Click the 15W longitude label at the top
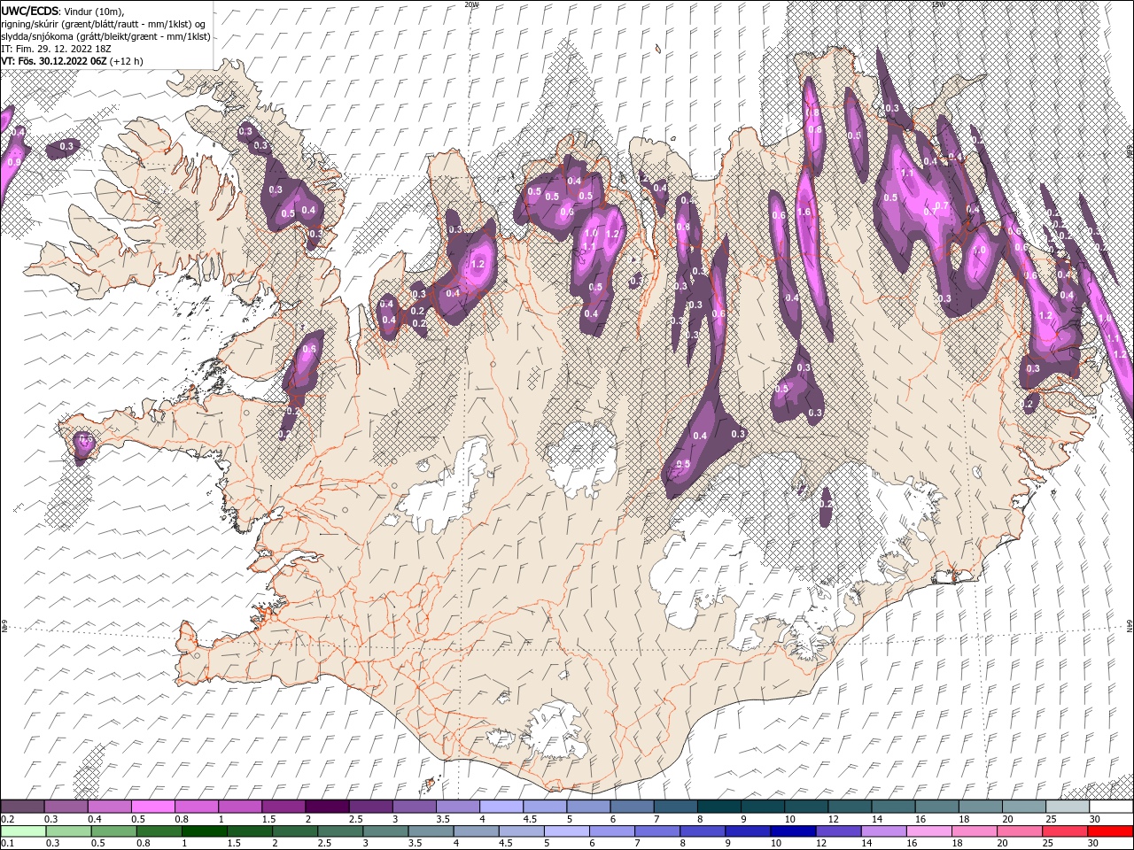Viewport: 1134px width, 850px height. tap(937, 4)
